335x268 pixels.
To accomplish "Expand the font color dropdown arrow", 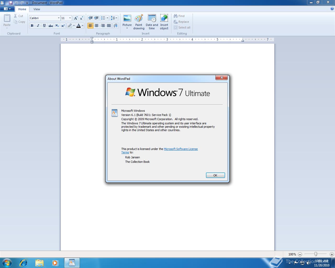I will (x=83, y=26).
